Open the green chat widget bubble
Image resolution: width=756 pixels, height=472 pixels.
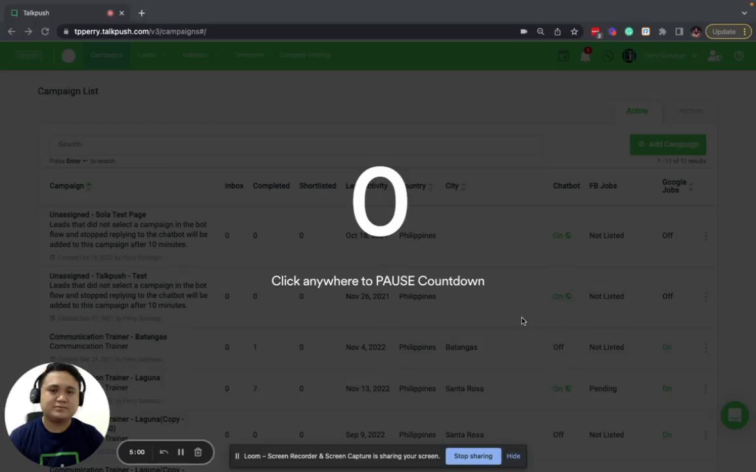point(734,415)
